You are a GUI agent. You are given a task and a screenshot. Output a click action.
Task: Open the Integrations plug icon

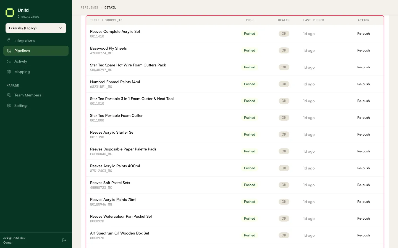click(x=9, y=40)
